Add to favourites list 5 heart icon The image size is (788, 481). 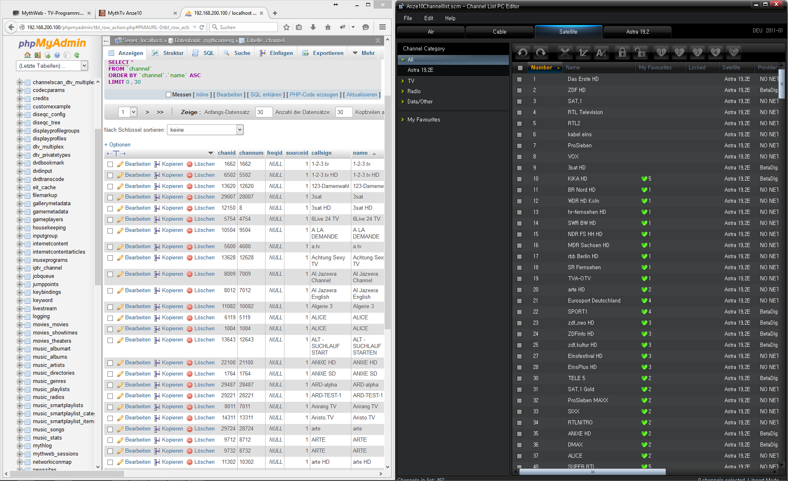point(733,53)
